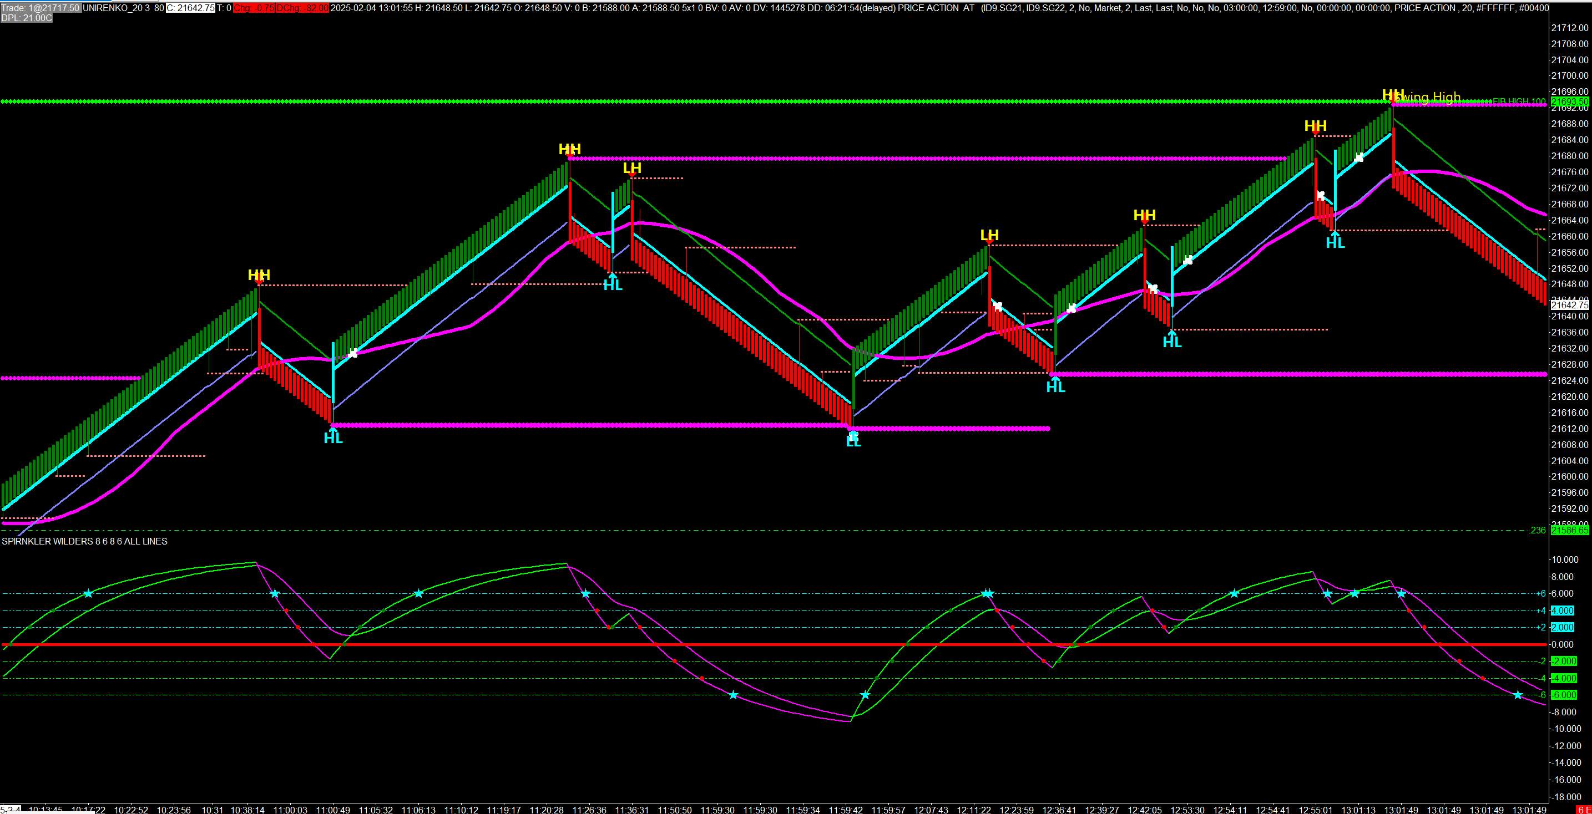
Task: Click the green 21693.50 price axis label
Action: 1569,102
